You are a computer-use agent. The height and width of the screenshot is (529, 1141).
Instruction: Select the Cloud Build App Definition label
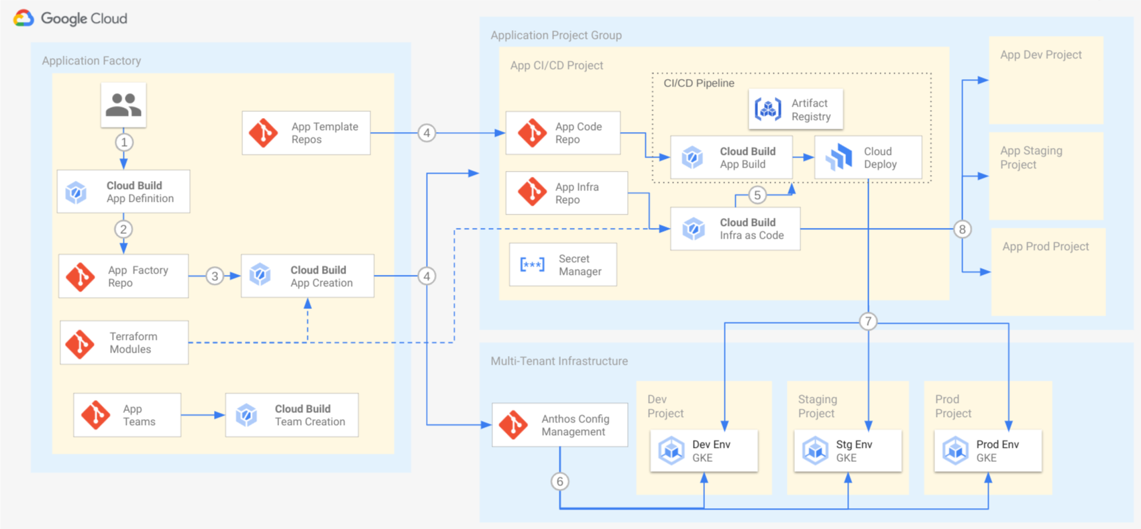click(140, 192)
